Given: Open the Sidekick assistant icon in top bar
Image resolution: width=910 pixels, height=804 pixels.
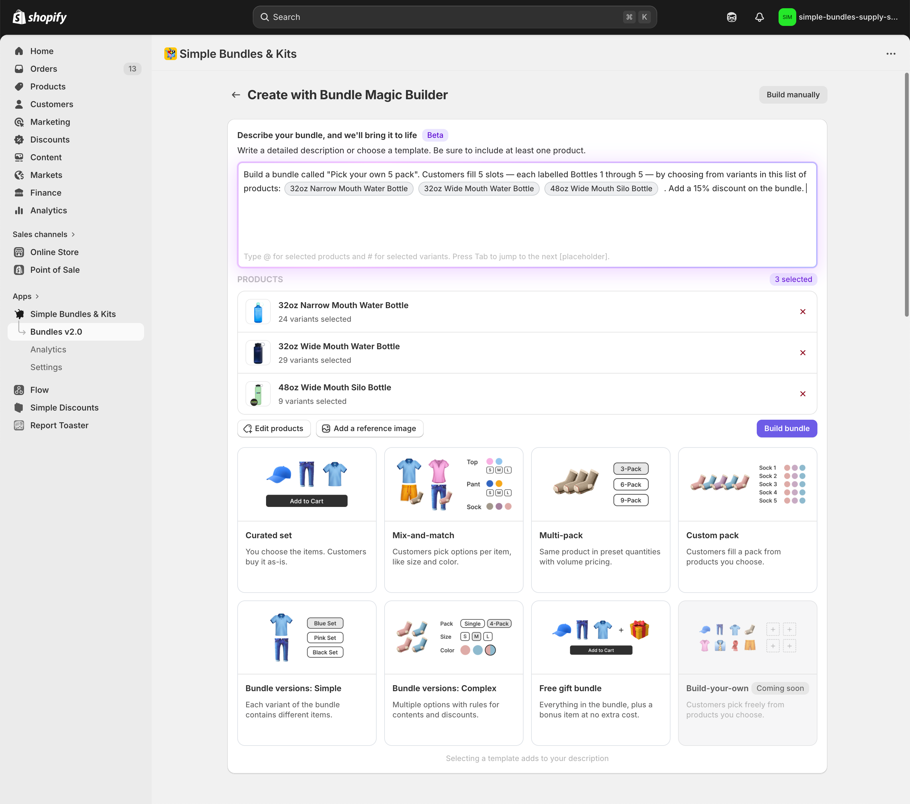Looking at the screenshot, I should click(731, 17).
